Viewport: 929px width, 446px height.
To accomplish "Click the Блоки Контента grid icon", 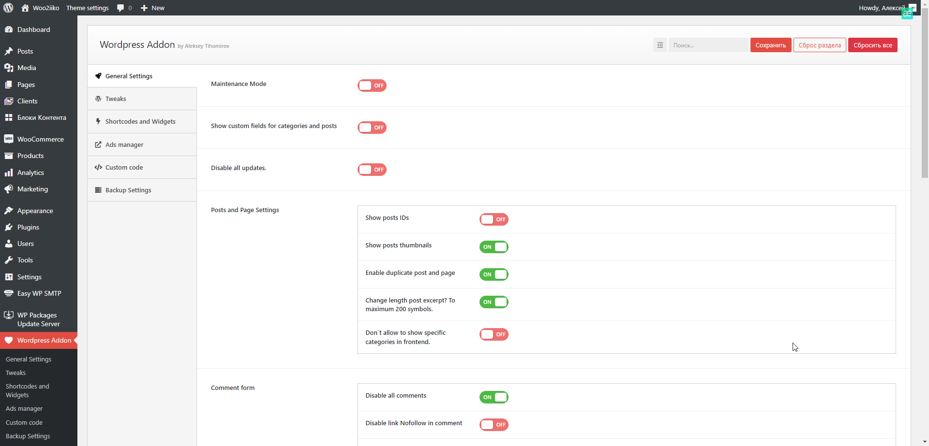I will pos(9,117).
